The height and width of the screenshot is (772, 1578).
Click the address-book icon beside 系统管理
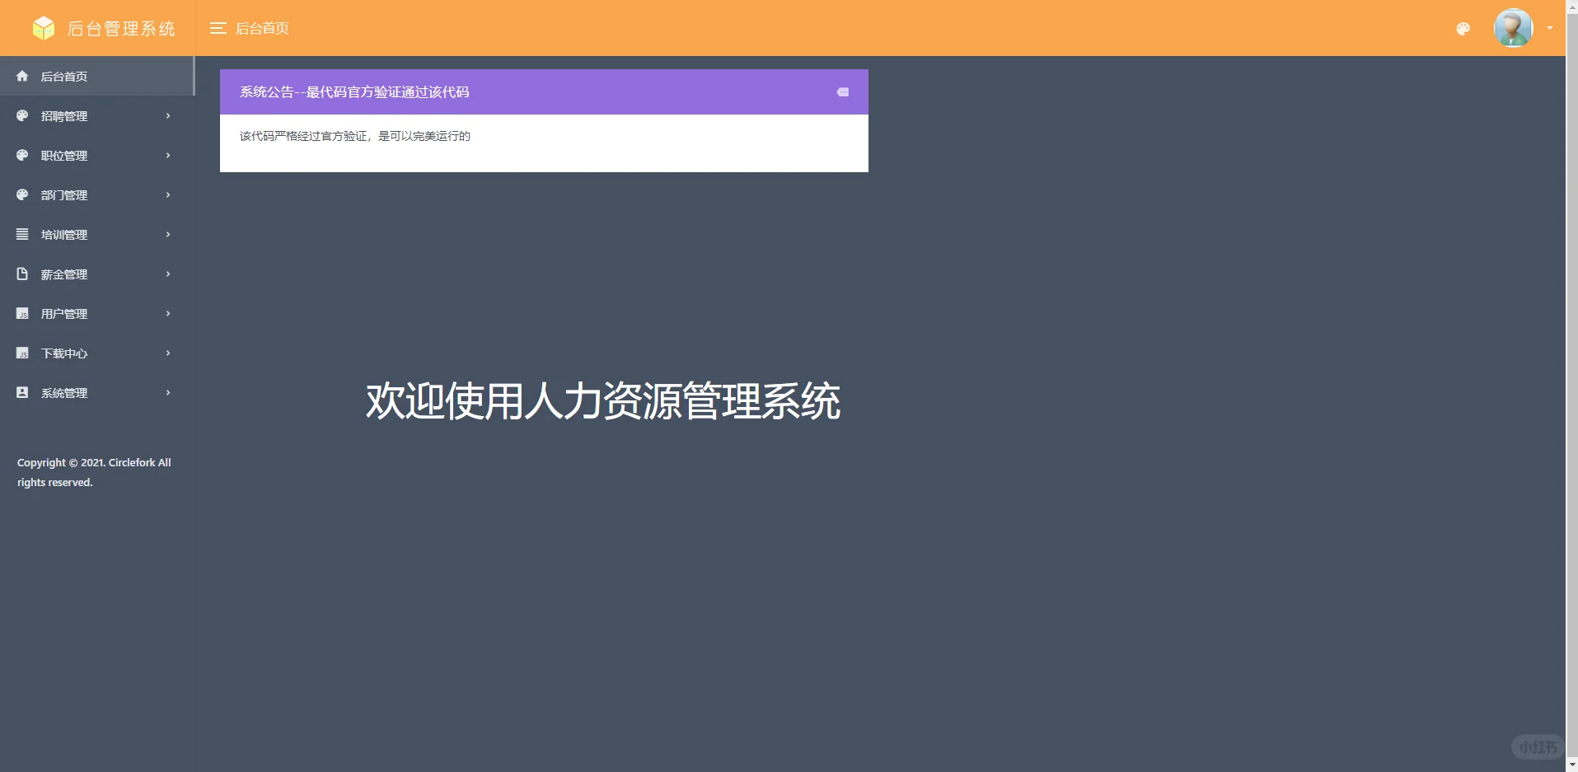[21, 392]
